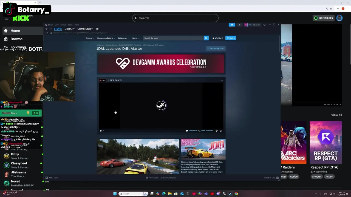Switch to the Steam LIBRARY tab

click(69, 29)
